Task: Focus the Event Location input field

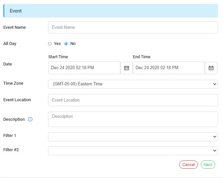Action: (x=133, y=100)
